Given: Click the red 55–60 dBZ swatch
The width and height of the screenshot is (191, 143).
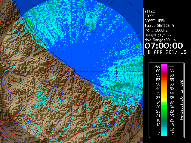Looking at the screenshot, I should (x=164, y=75).
